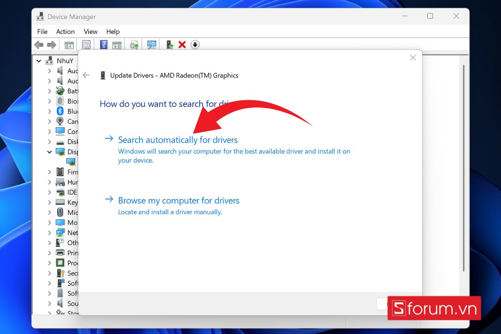Open Properties from the toolbar icon
Image resolution: width=501 pixels, height=334 pixels.
click(x=86, y=45)
